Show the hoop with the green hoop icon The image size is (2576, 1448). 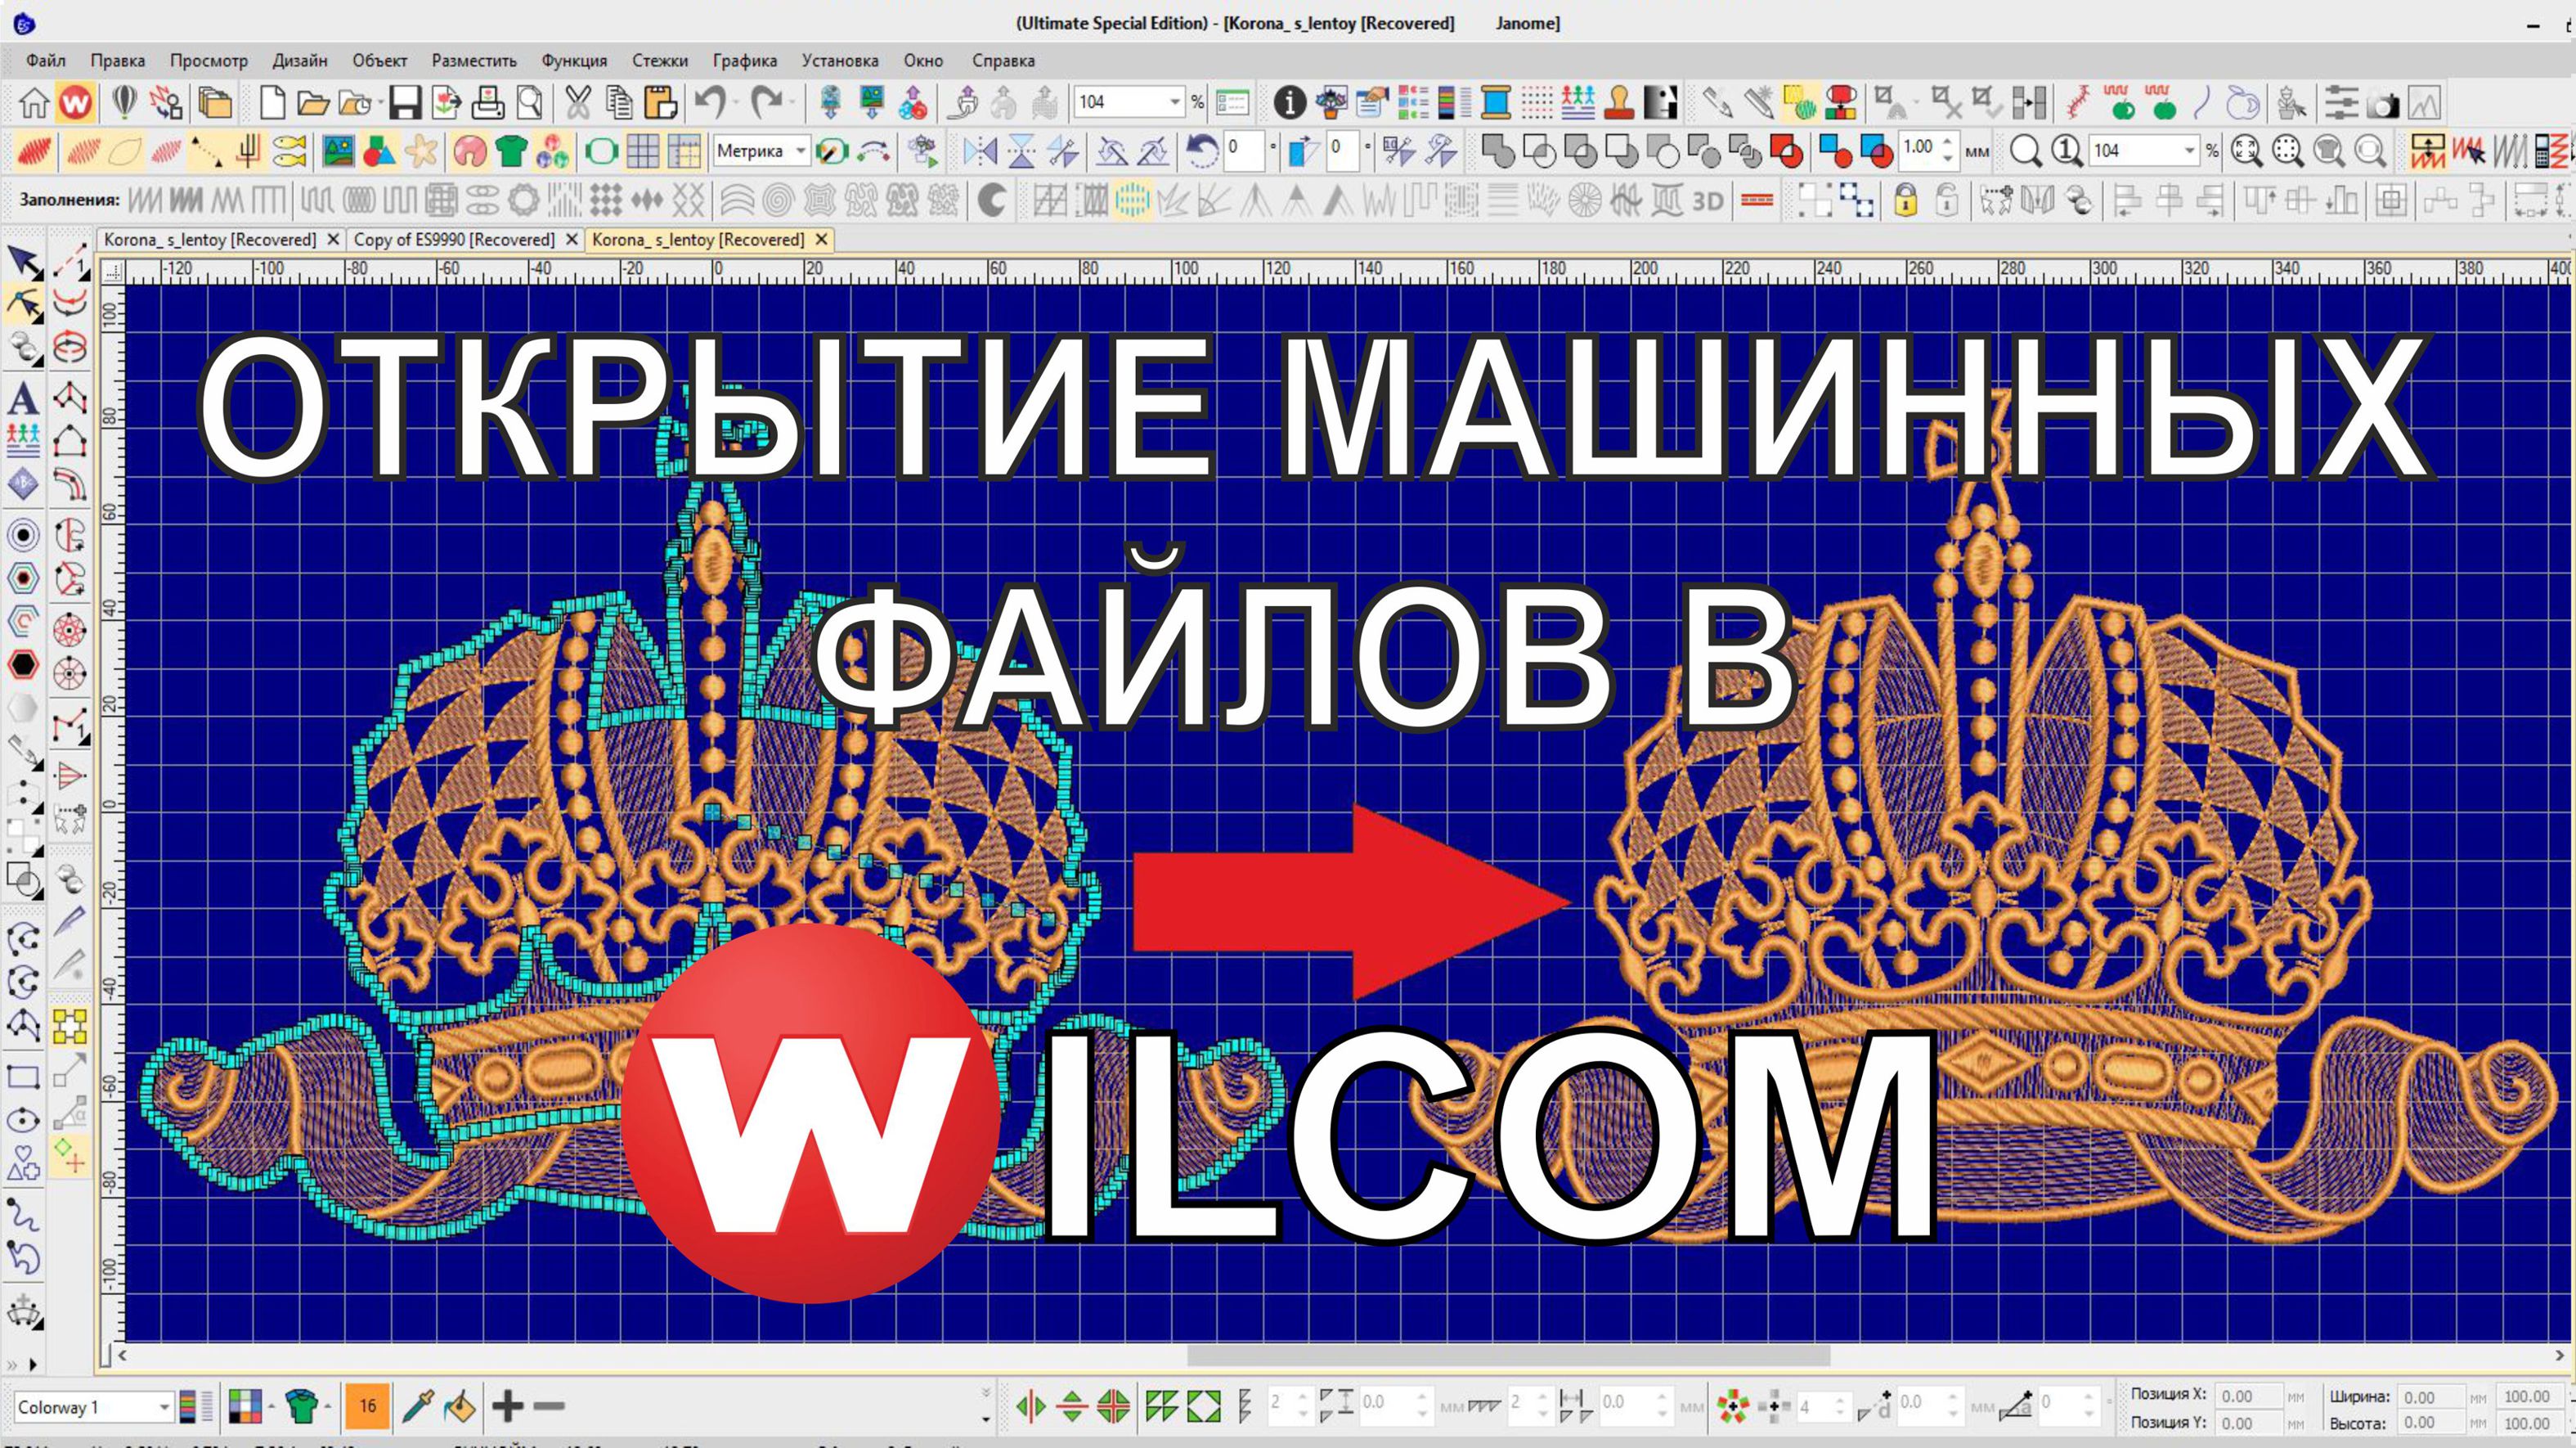point(601,151)
